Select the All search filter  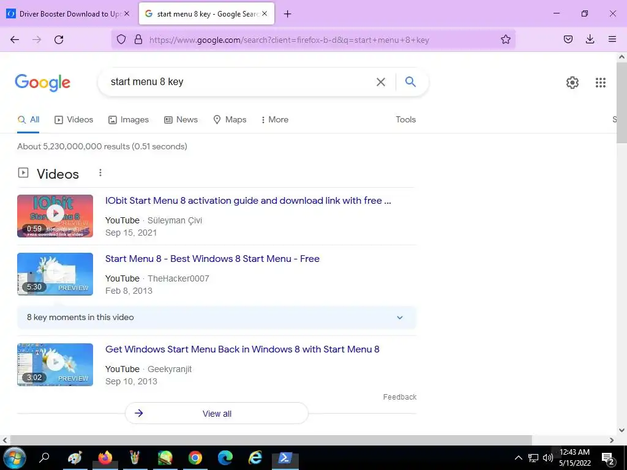click(x=28, y=119)
